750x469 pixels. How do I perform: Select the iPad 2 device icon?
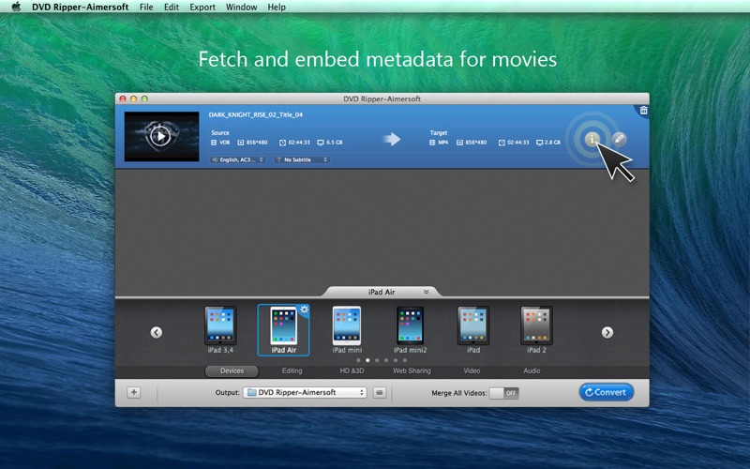point(536,325)
